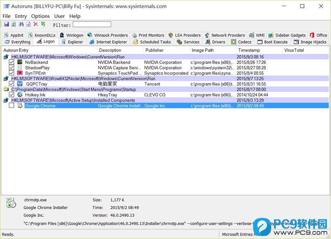331x239 pixels.
Task: Select the Office tab
Action: tap(318, 35)
